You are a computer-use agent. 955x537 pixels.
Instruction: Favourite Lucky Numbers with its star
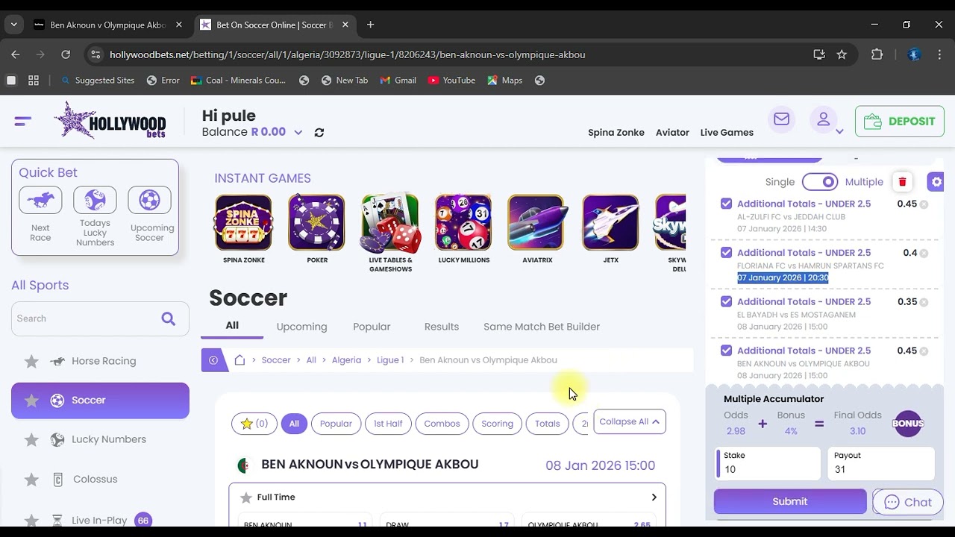pos(31,440)
